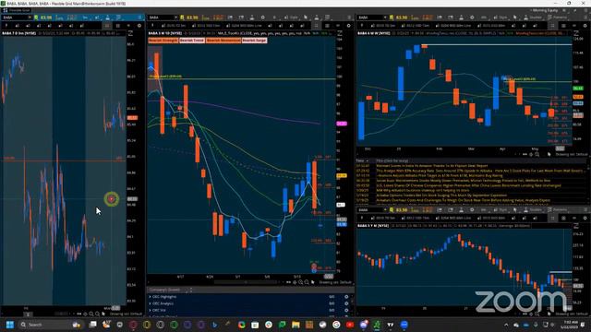The width and height of the screenshot is (591, 332).
Task: Toggle Bearish Surge label on middle chart
Action: (255, 41)
